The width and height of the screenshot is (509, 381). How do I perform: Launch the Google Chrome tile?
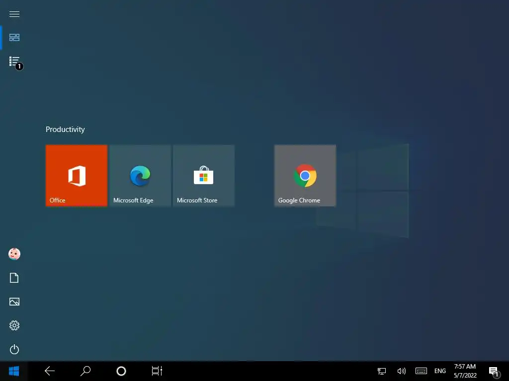coord(305,176)
